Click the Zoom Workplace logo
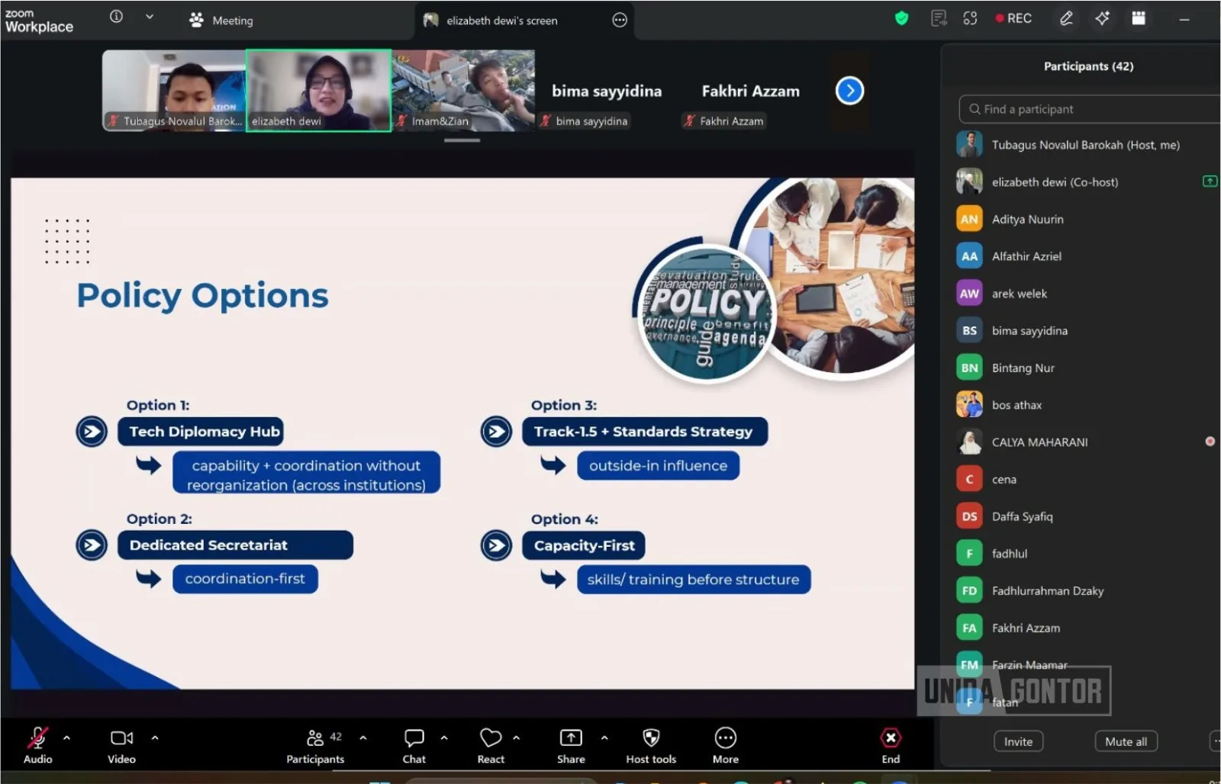The height and width of the screenshot is (784, 1221). click(x=39, y=21)
